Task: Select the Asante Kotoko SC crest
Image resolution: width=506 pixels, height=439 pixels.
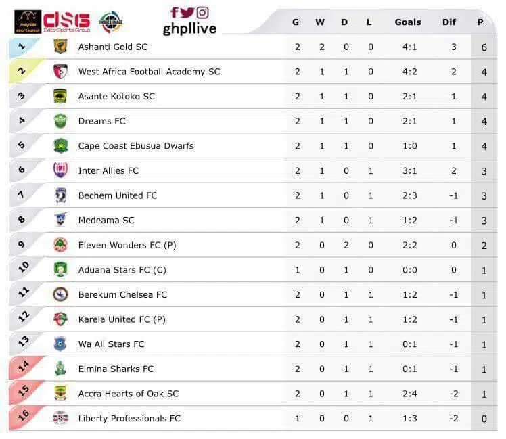Action: [60, 96]
